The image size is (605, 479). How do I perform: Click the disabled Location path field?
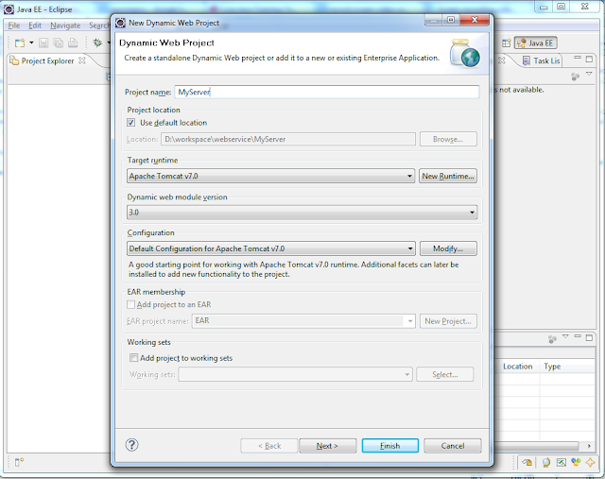[288, 139]
